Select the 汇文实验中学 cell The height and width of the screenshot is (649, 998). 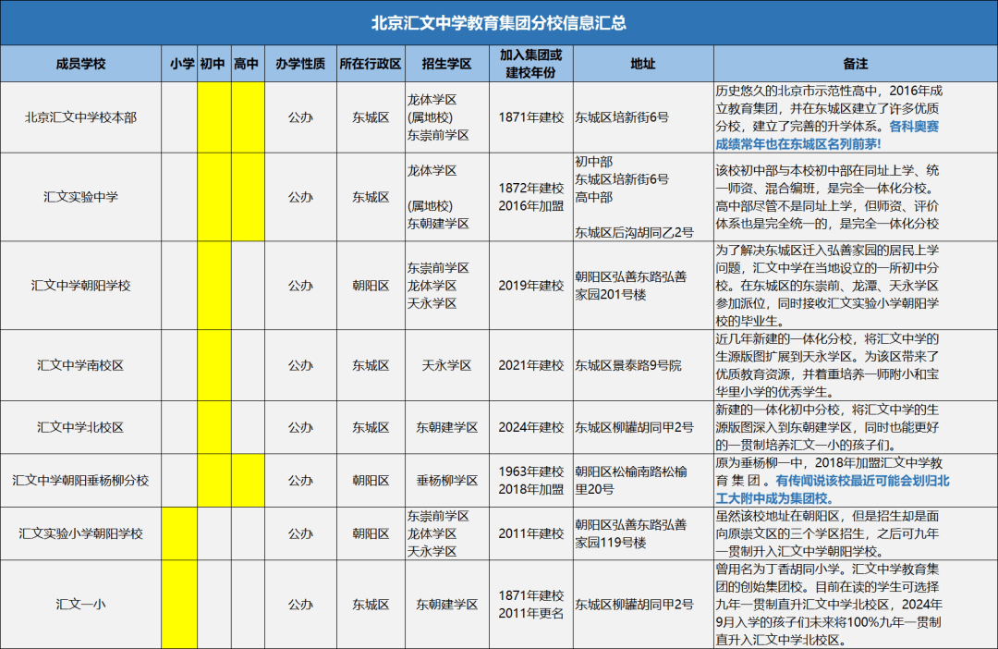pos(80,197)
